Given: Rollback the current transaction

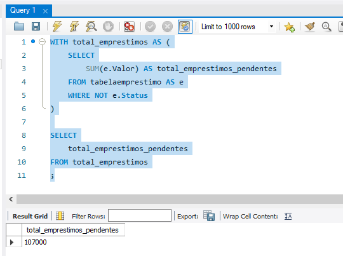Looking at the screenshot, I should pos(167,27).
